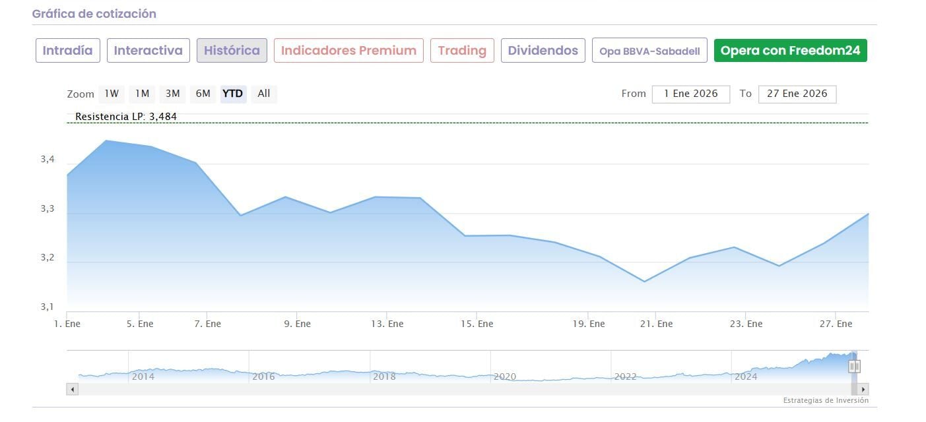Screen dimensions: 926x422
Task: Open the Intradía chart tab
Action: click(x=68, y=51)
